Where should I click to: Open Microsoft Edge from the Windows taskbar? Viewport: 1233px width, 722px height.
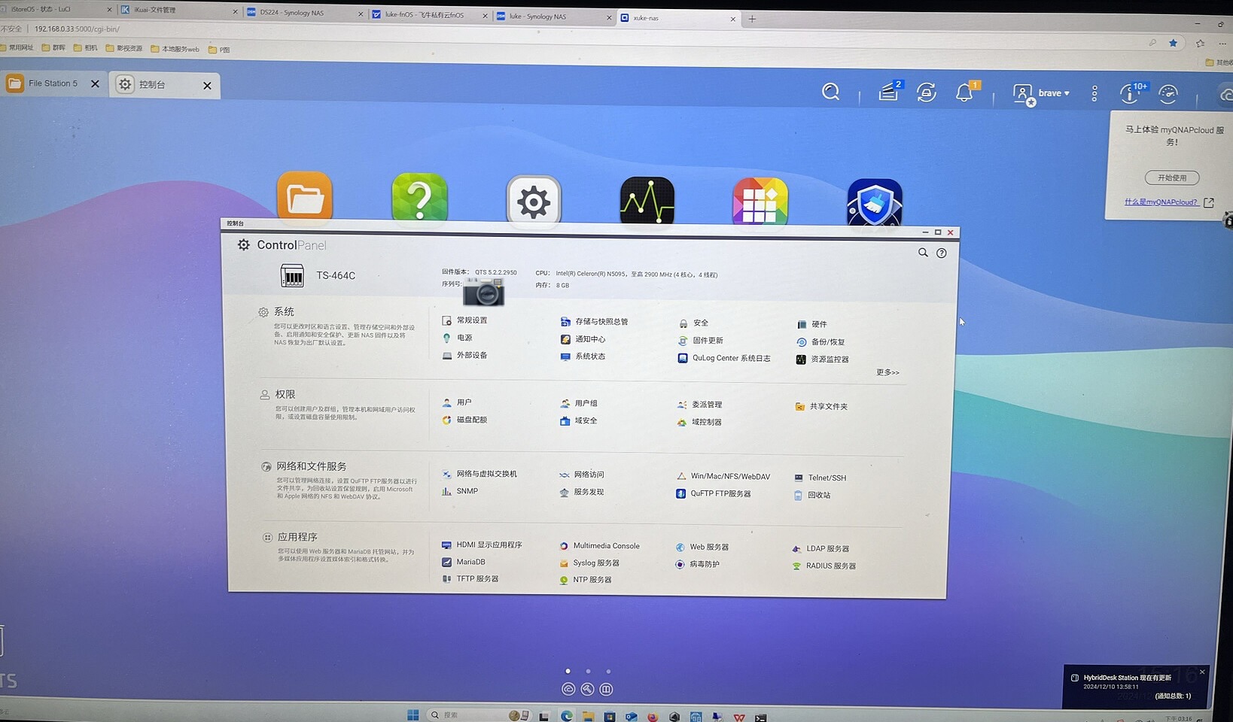click(x=566, y=716)
